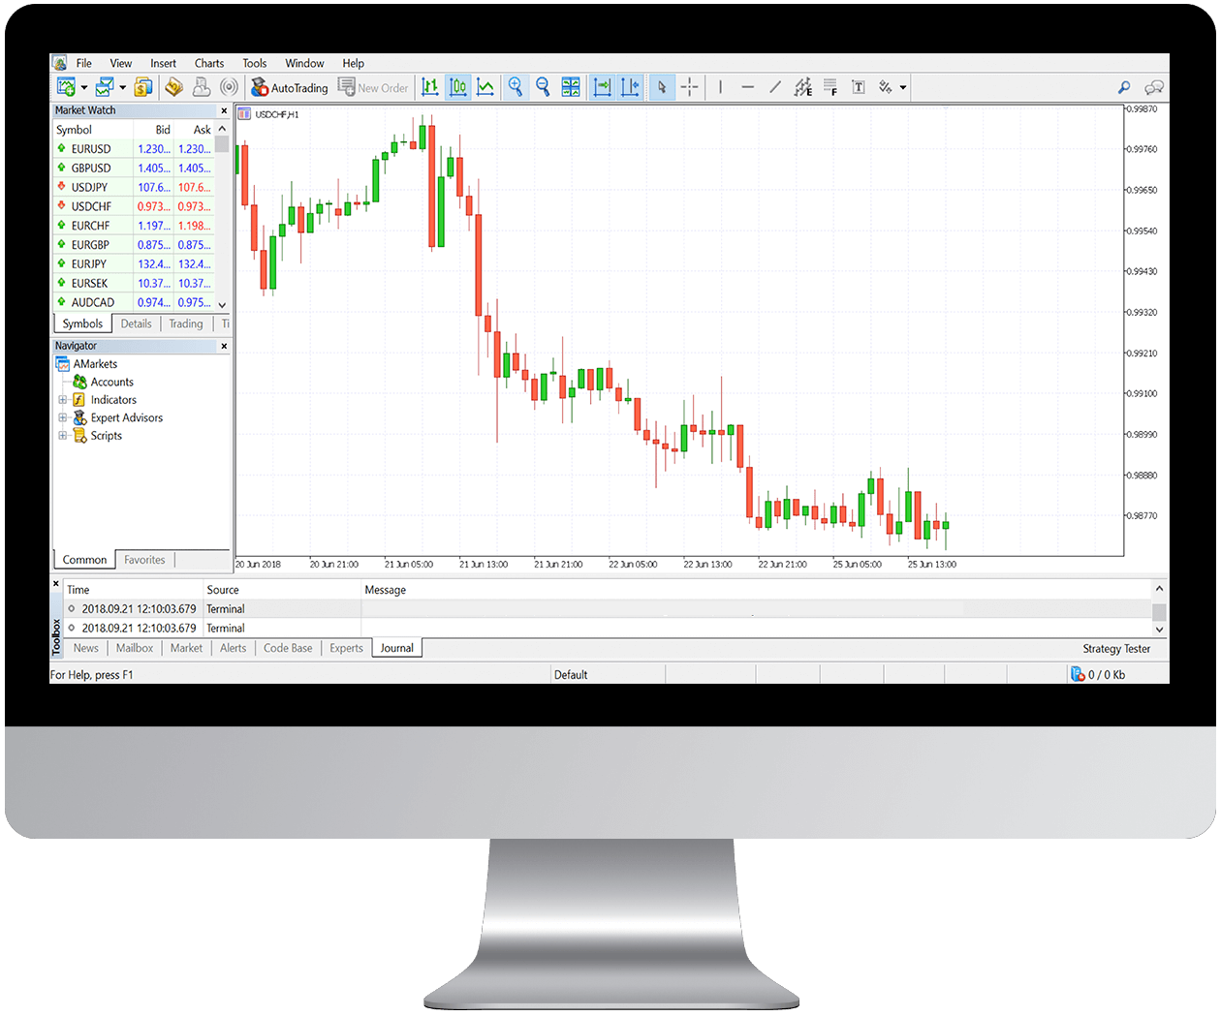Open the Charts menu
The width and height of the screenshot is (1221, 1016).
coord(209,63)
